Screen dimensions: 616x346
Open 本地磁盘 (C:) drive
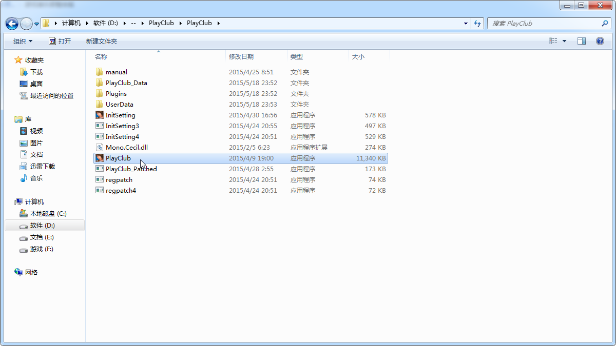tap(48, 214)
